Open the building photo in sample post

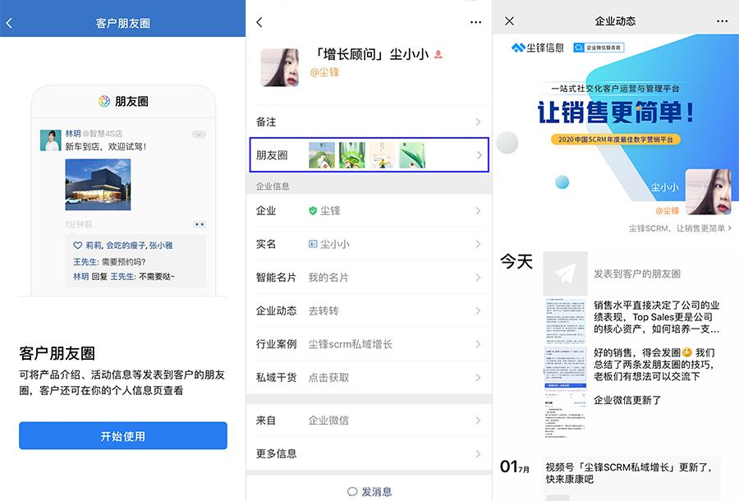98,184
